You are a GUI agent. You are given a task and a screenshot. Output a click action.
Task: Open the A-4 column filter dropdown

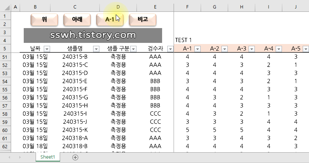pos(279,49)
